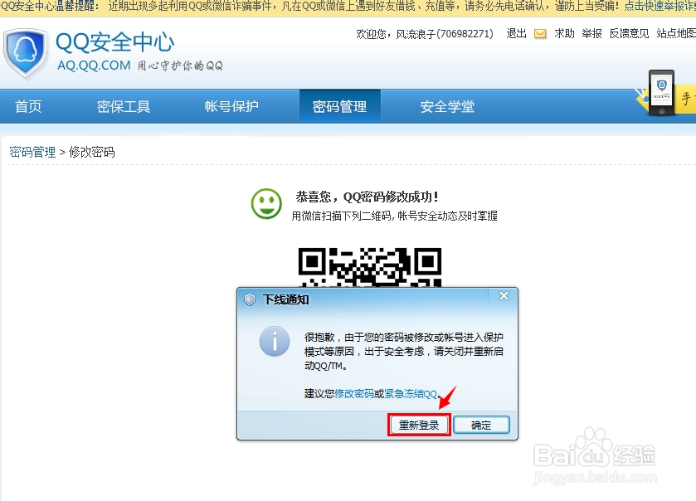696x501 pixels.
Task: Click the shield icon in dialog title
Action: 250,299
